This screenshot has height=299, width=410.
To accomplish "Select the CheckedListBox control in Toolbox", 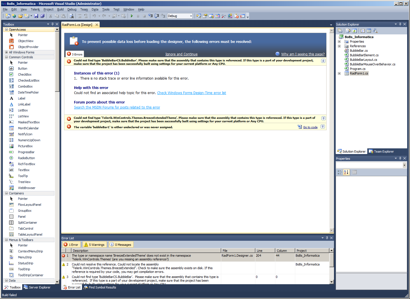I will coord(29,80).
